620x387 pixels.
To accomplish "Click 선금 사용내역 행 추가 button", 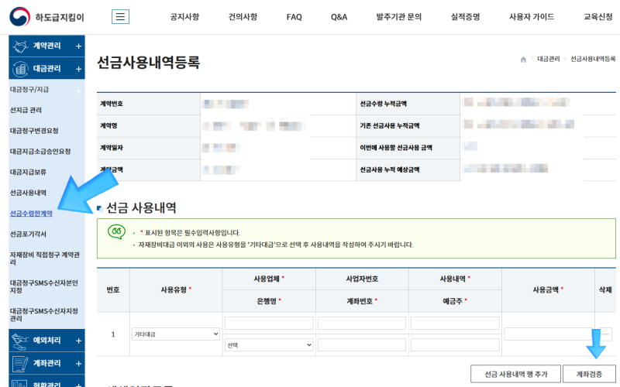I will (515, 374).
